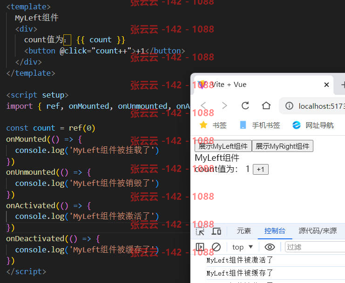This screenshot has height=283, width=345.
Task: Click the console live expression eye icon
Action: [x=270, y=247]
